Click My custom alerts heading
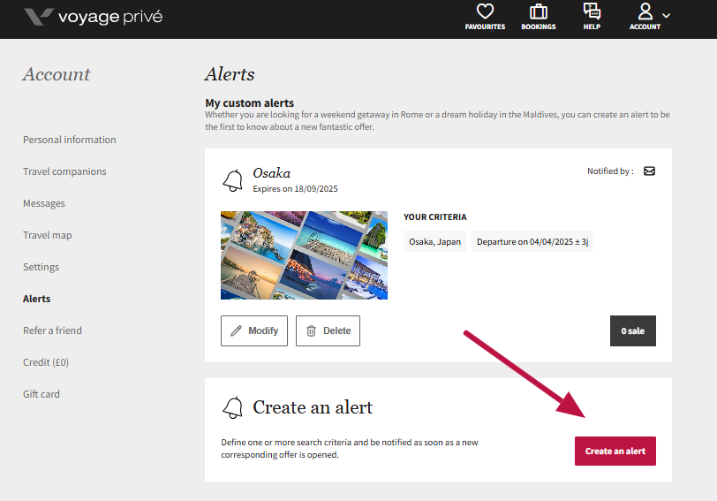717x501 pixels. pyautogui.click(x=249, y=103)
